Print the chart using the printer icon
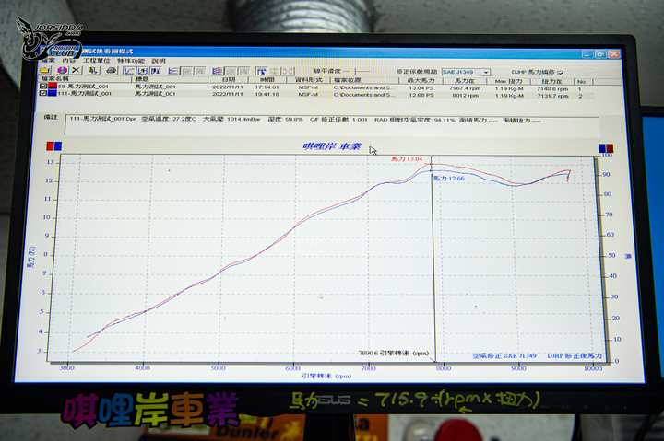The height and width of the screenshot is (441, 664). point(111,70)
